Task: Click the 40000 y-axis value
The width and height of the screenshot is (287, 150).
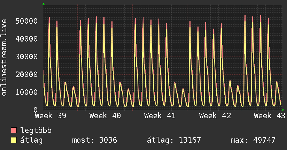Action: pyautogui.click(x=26, y=39)
